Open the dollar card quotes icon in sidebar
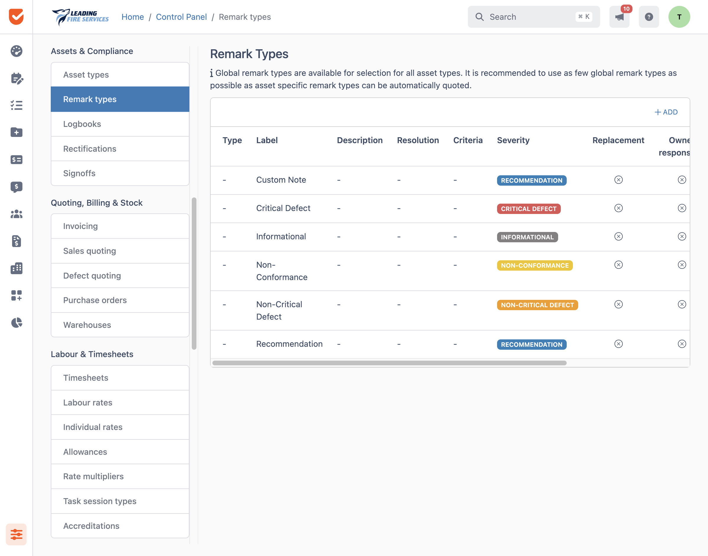Image resolution: width=708 pixels, height=556 pixels. click(x=16, y=159)
